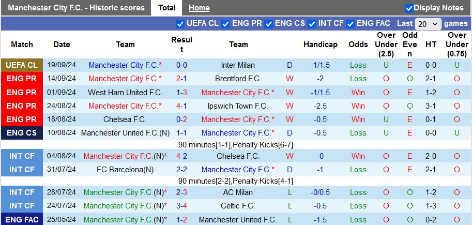
Task: Open the Inter Milan team link
Action: pos(238,65)
